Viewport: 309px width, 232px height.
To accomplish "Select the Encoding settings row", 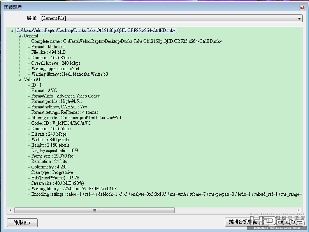I will (x=166, y=194).
